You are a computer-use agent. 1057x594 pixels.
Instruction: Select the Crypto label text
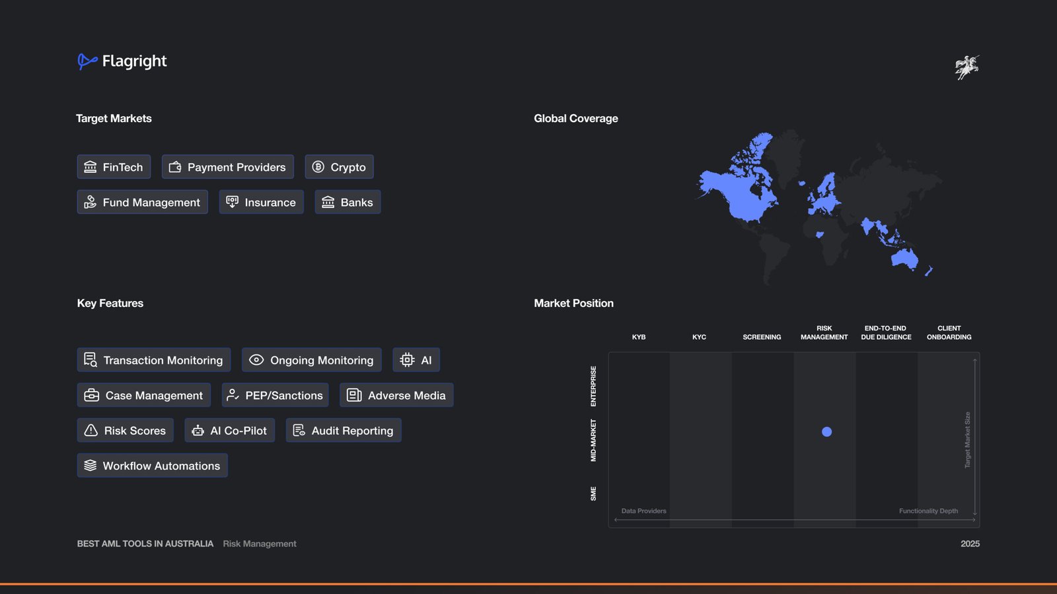(348, 167)
